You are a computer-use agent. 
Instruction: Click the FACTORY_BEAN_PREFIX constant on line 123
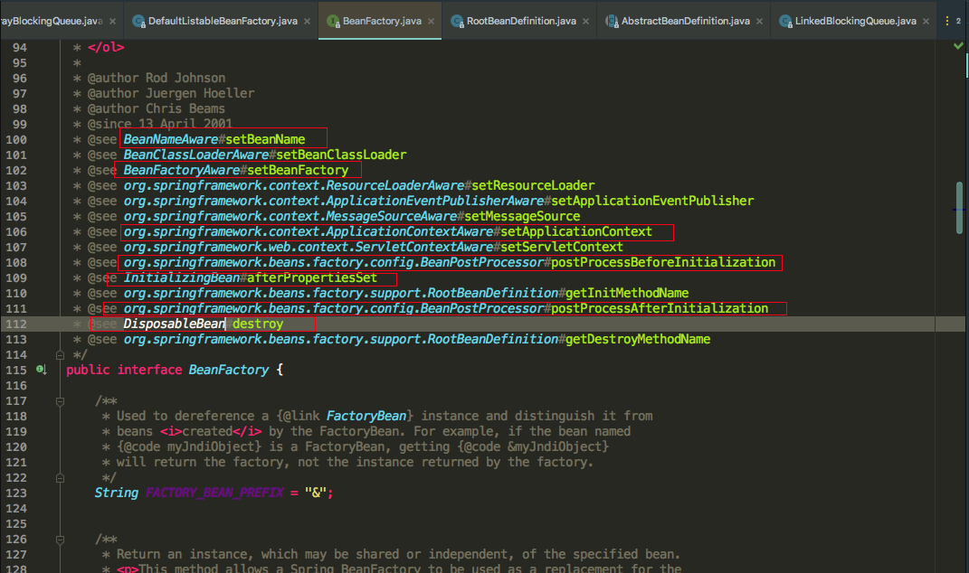(214, 493)
